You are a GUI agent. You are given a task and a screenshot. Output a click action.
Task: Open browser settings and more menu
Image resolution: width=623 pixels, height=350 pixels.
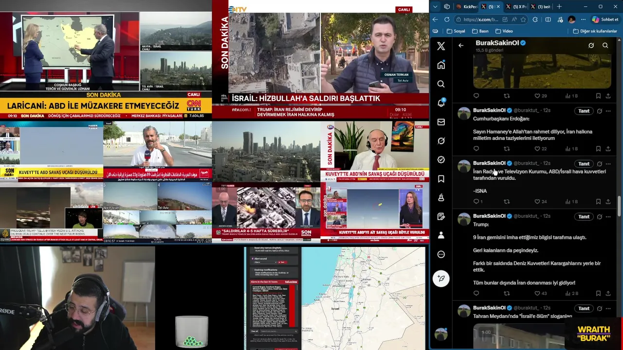[583, 19]
